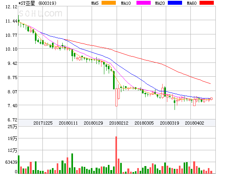Screen dimensions: 238x174
Task: Click the 12.12 price axis label
Action: 12,7
